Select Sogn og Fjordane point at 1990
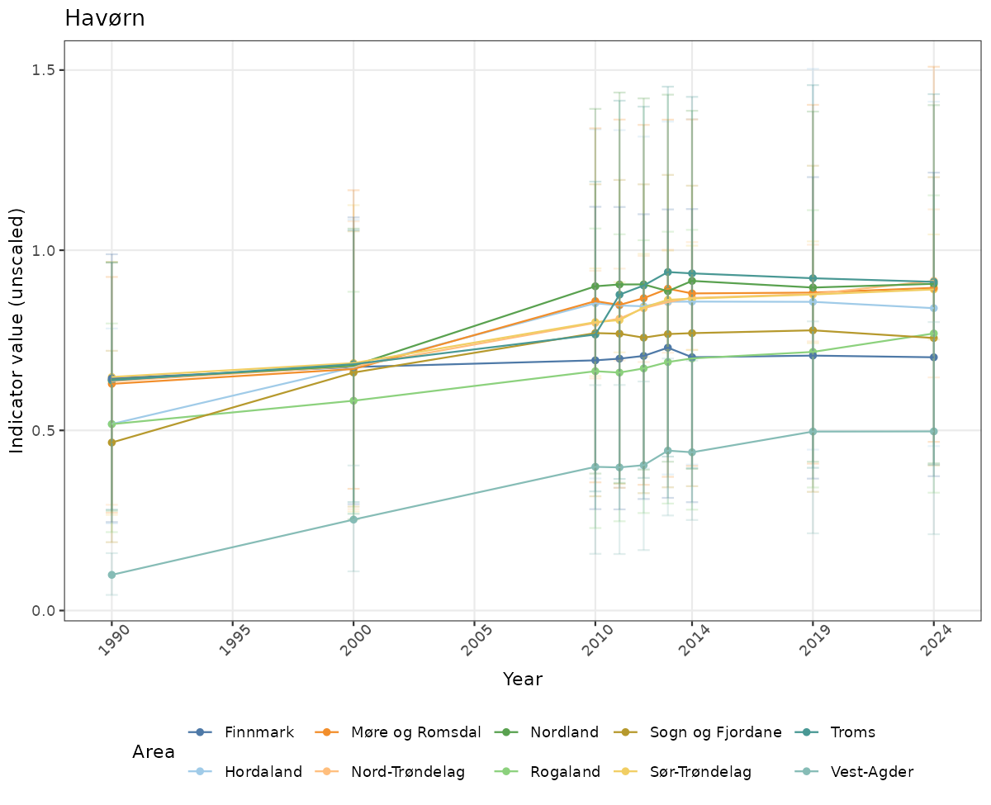Viewport: 991px width, 805px height. tap(111, 443)
